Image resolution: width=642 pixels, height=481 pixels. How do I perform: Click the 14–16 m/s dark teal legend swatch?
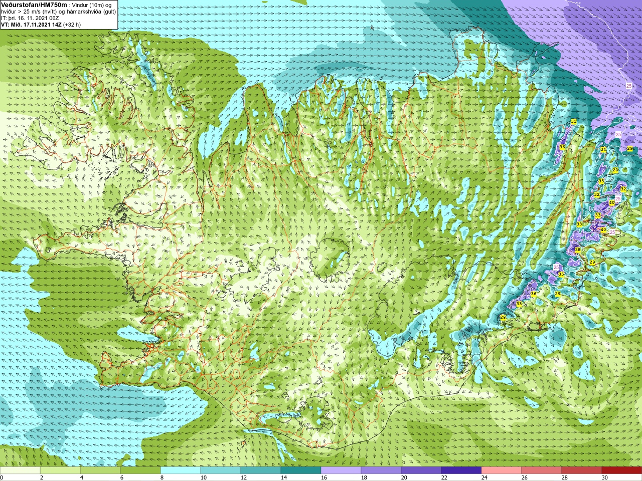pos(301,470)
